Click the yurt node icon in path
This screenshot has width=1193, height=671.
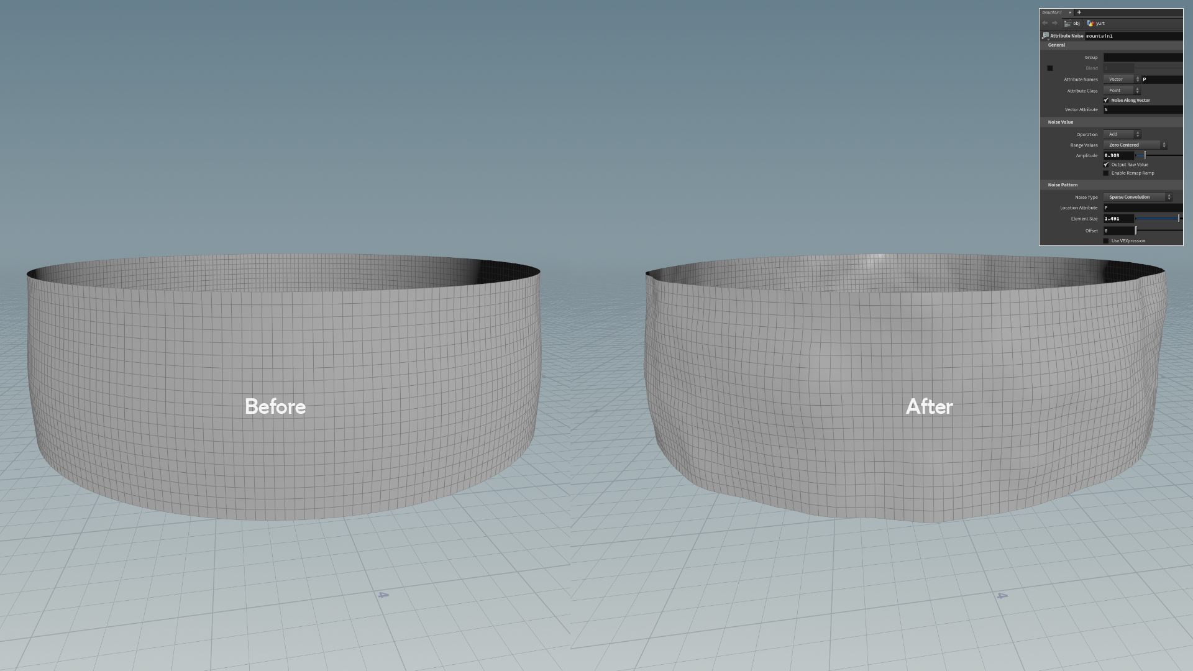[x=1090, y=24]
